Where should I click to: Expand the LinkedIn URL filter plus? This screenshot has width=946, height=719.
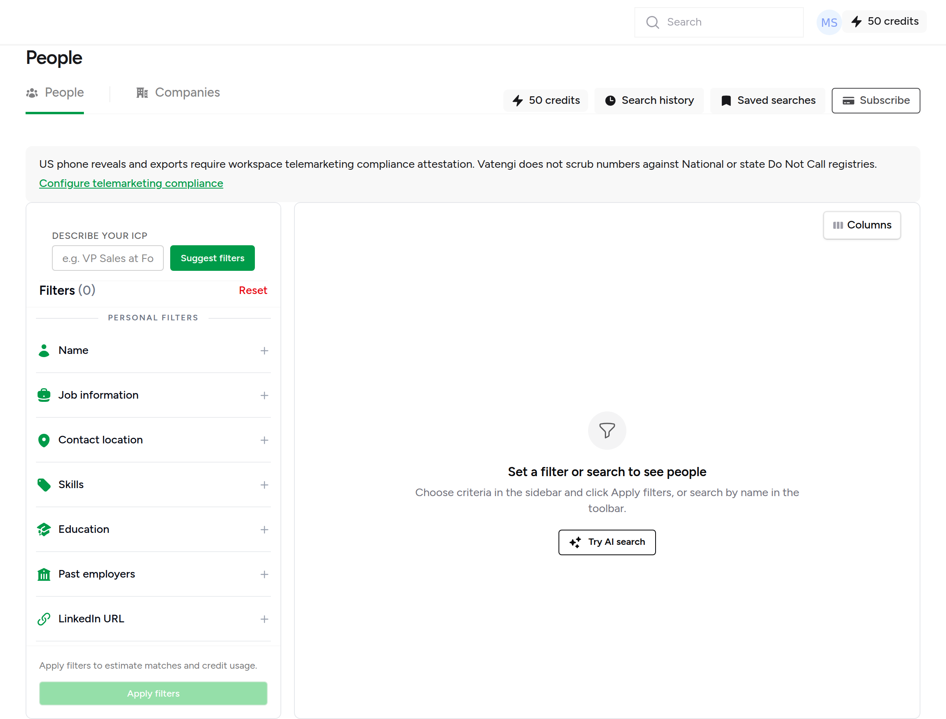(264, 619)
